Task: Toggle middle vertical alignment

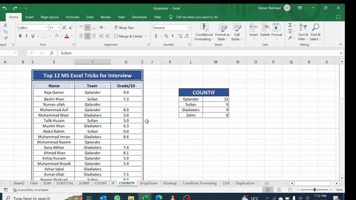Action: 87,28
